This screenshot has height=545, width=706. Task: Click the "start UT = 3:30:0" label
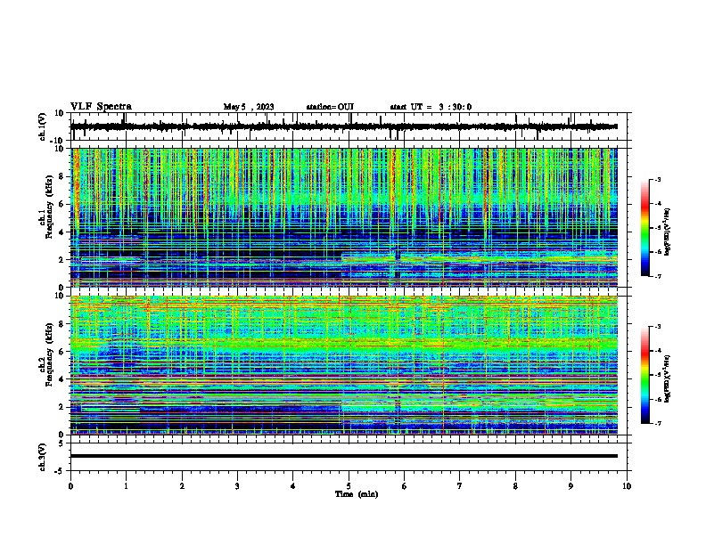point(431,107)
